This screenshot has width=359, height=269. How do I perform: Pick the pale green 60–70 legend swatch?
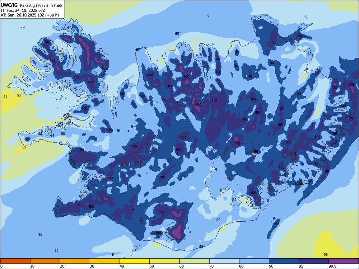pyautogui.click(x=194, y=261)
